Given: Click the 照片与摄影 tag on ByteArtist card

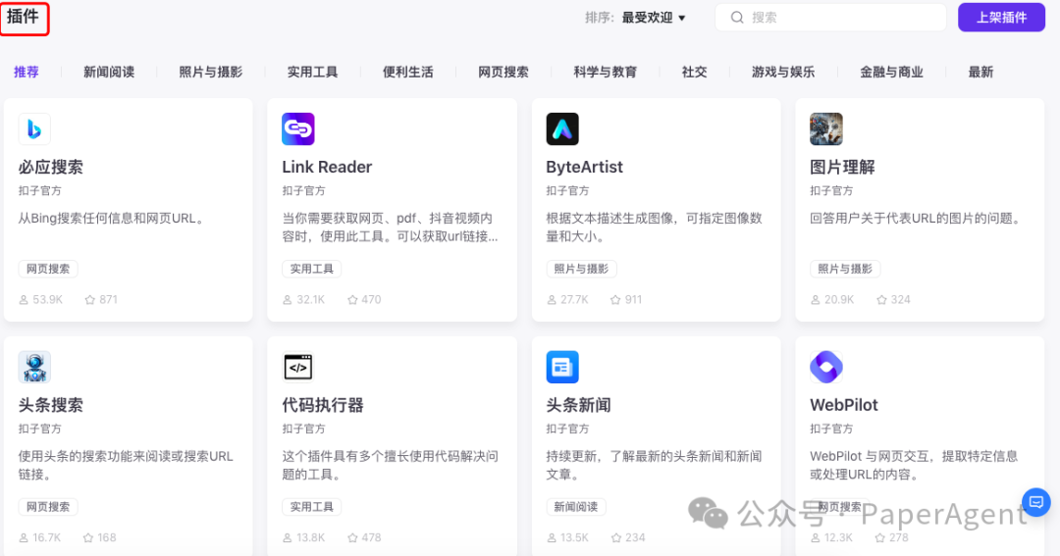Looking at the screenshot, I should tap(581, 269).
